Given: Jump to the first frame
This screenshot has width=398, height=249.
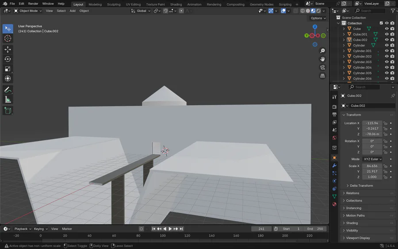Looking at the screenshot, I should coord(153,229).
